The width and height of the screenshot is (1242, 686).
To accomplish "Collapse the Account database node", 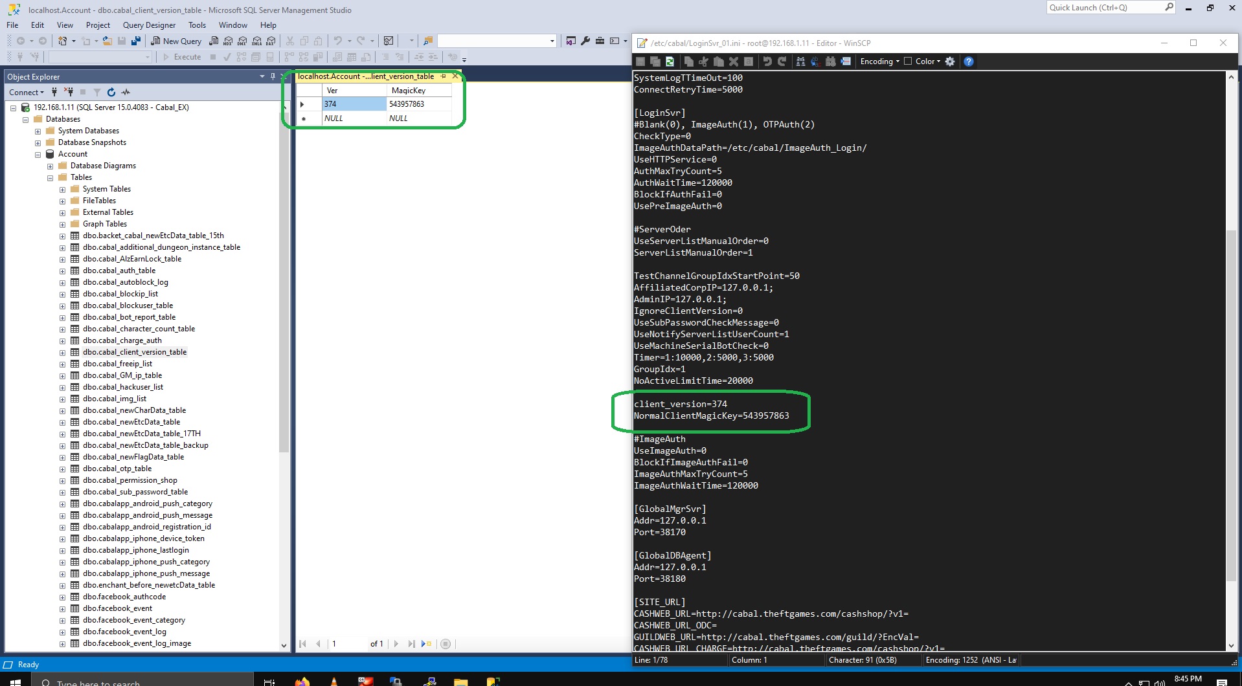I will [38, 154].
